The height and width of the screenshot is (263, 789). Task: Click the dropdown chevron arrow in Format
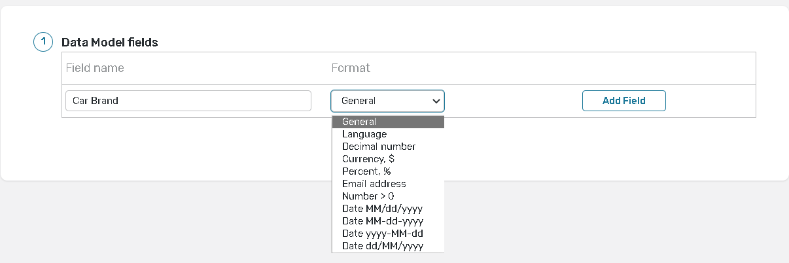436,101
